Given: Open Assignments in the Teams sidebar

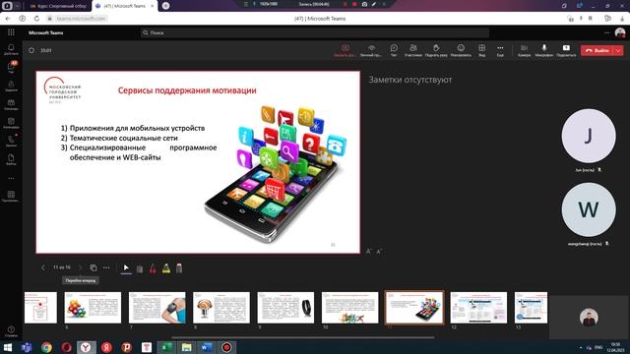Looking at the screenshot, I should coord(11,86).
